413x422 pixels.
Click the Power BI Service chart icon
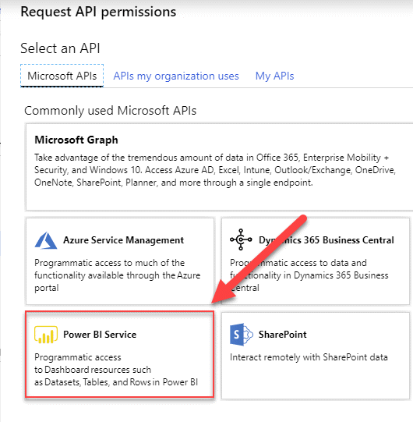tap(46, 335)
